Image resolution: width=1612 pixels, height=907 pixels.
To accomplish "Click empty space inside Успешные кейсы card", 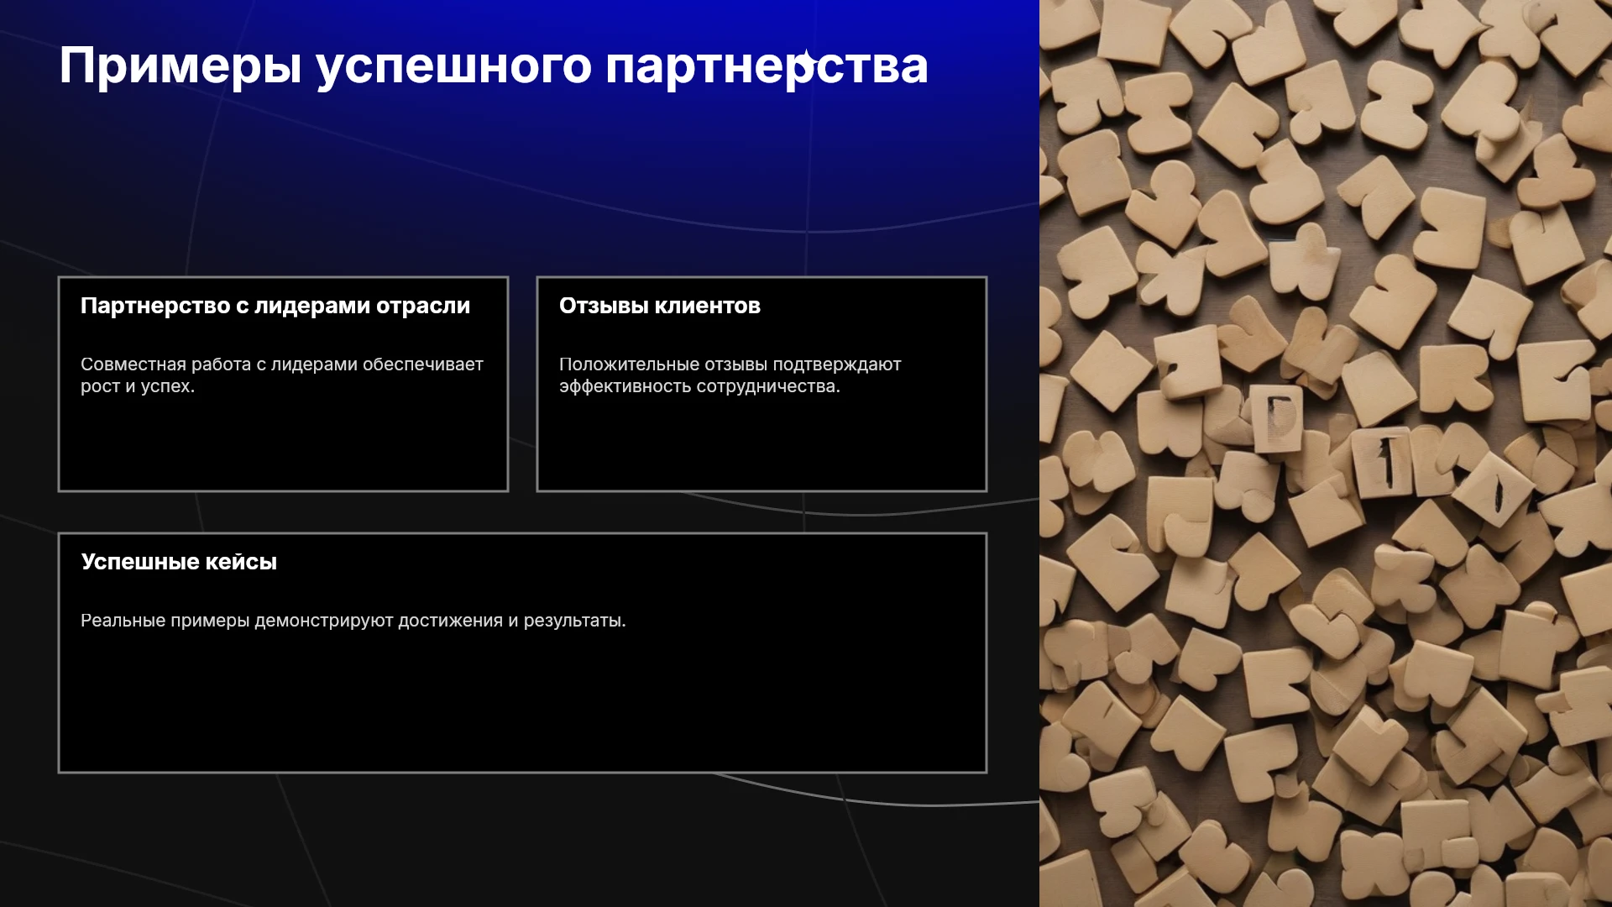I will click(522, 705).
